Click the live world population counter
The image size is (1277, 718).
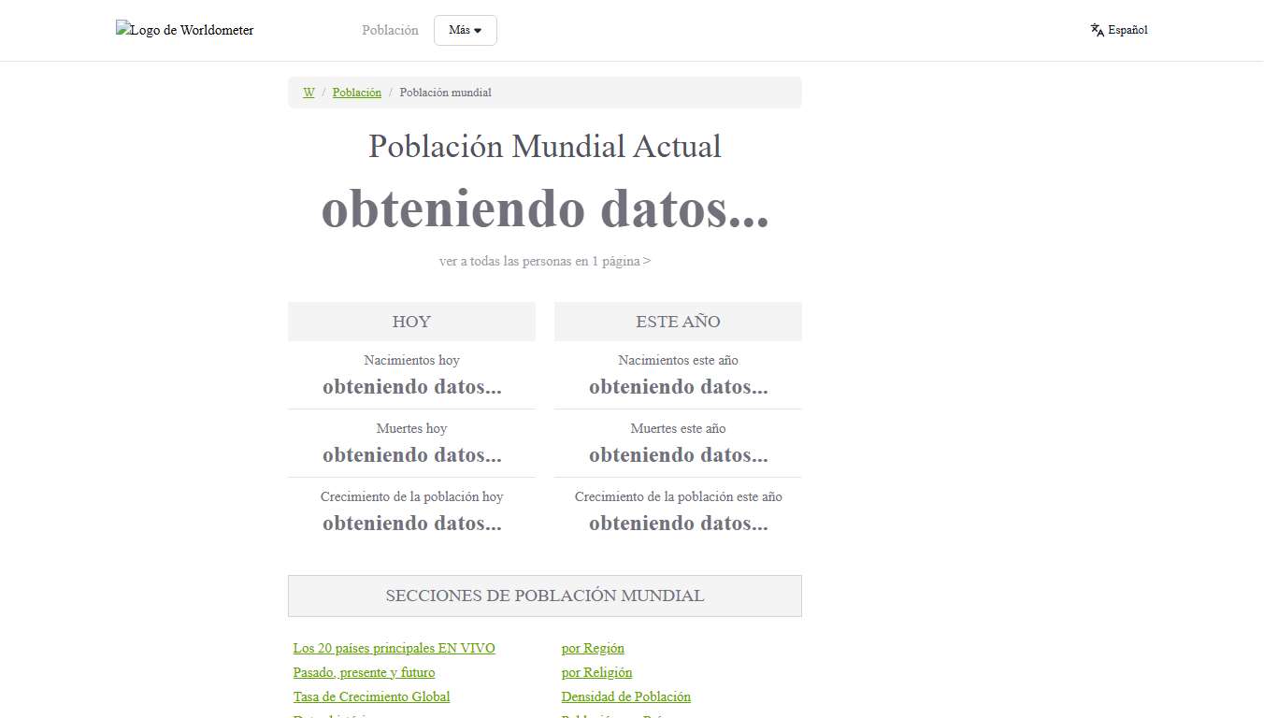545,208
